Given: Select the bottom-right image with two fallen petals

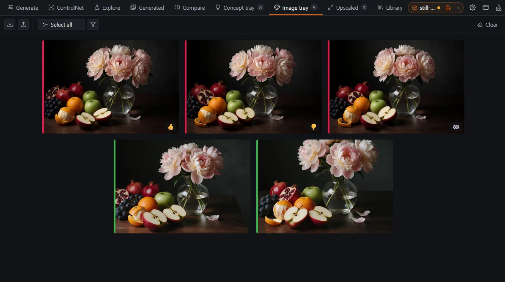Looking at the screenshot, I should pyautogui.click(x=325, y=186).
